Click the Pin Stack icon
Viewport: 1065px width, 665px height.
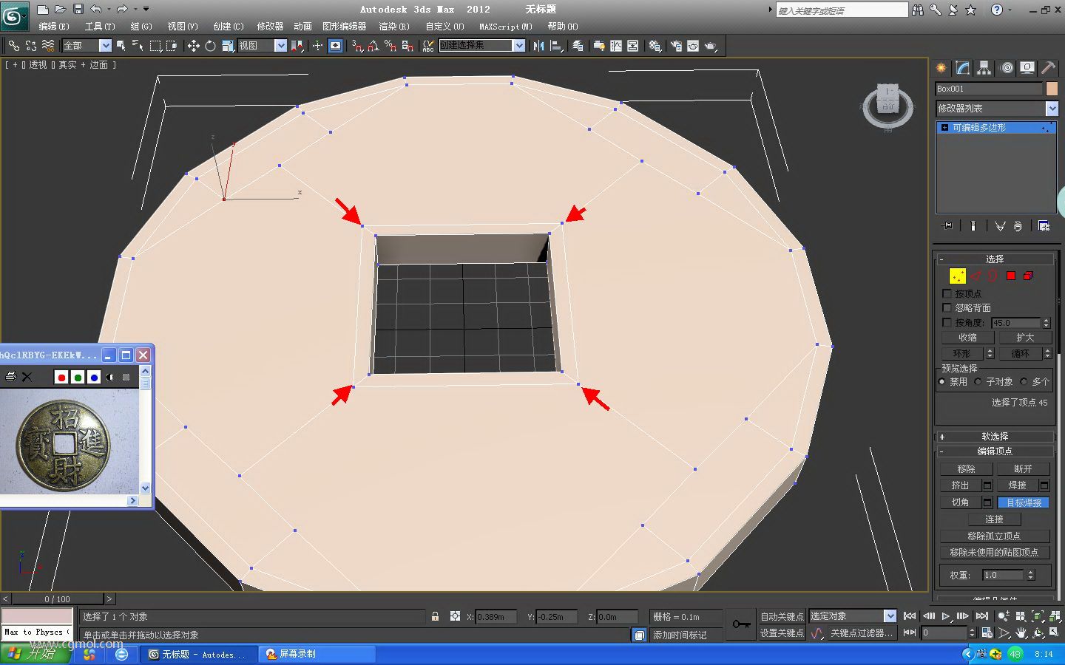coord(947,226)
